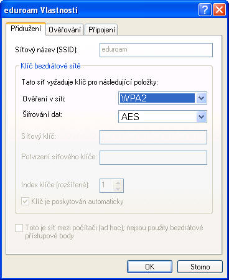Increase the Index klíče spinner value
The image size is (229, 280).
[118, 183]
